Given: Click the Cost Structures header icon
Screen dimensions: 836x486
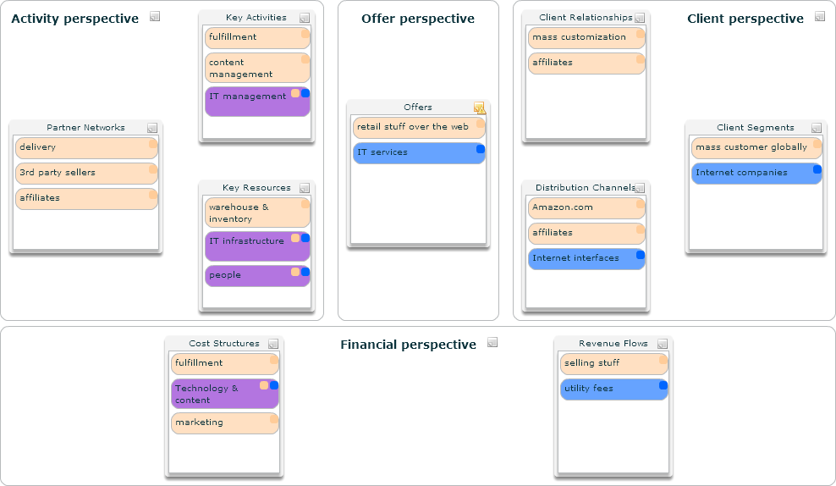Looking at the screenshot, I should (x=273, y=344).
